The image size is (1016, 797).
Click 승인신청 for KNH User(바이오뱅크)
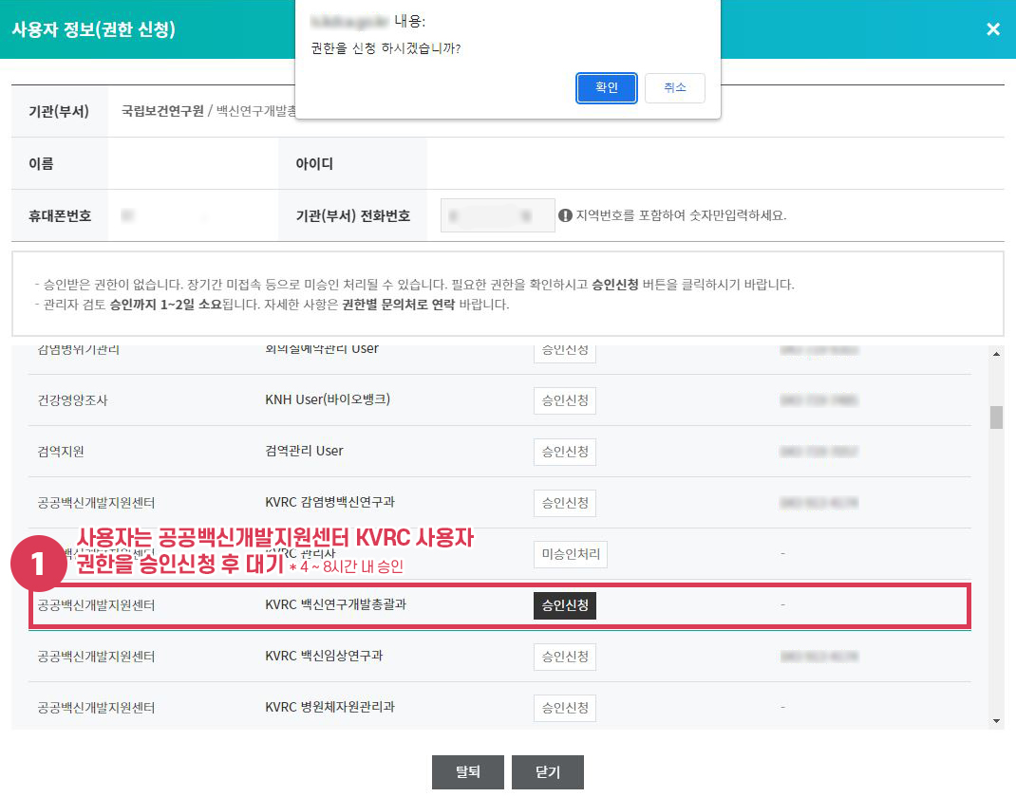(564, 400)
